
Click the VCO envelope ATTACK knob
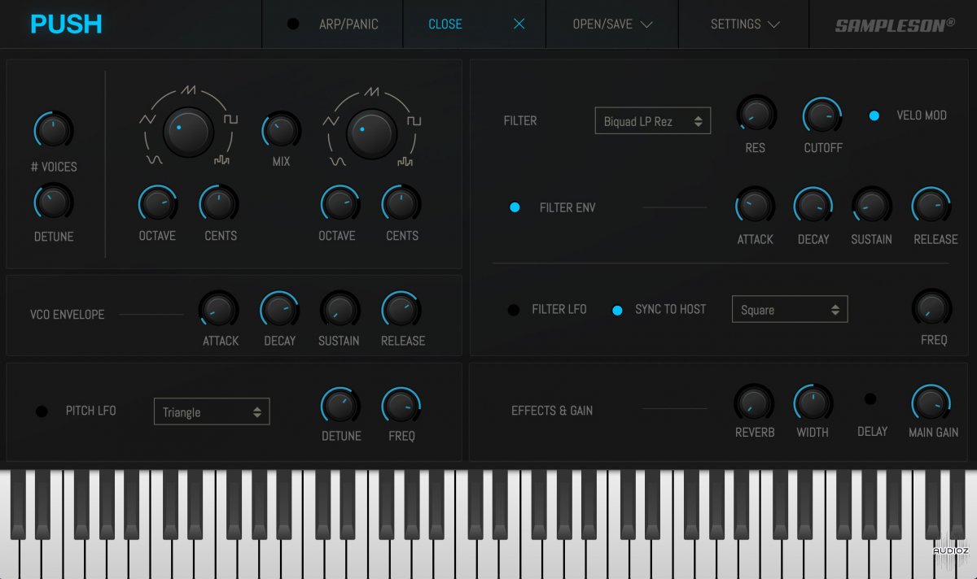coord(219,310)
